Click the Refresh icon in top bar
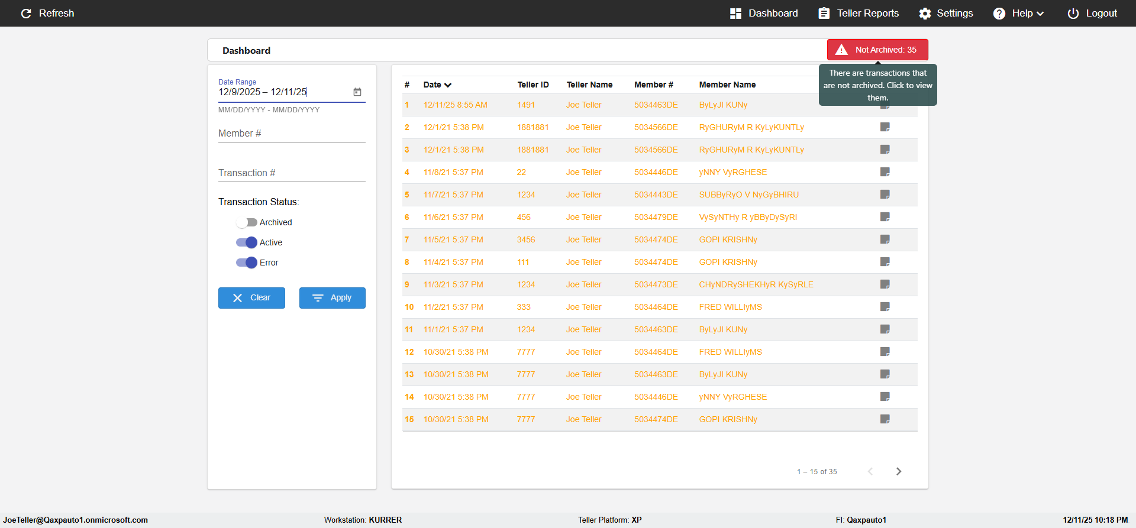The image size is (1136, 528). pos(26,14)
